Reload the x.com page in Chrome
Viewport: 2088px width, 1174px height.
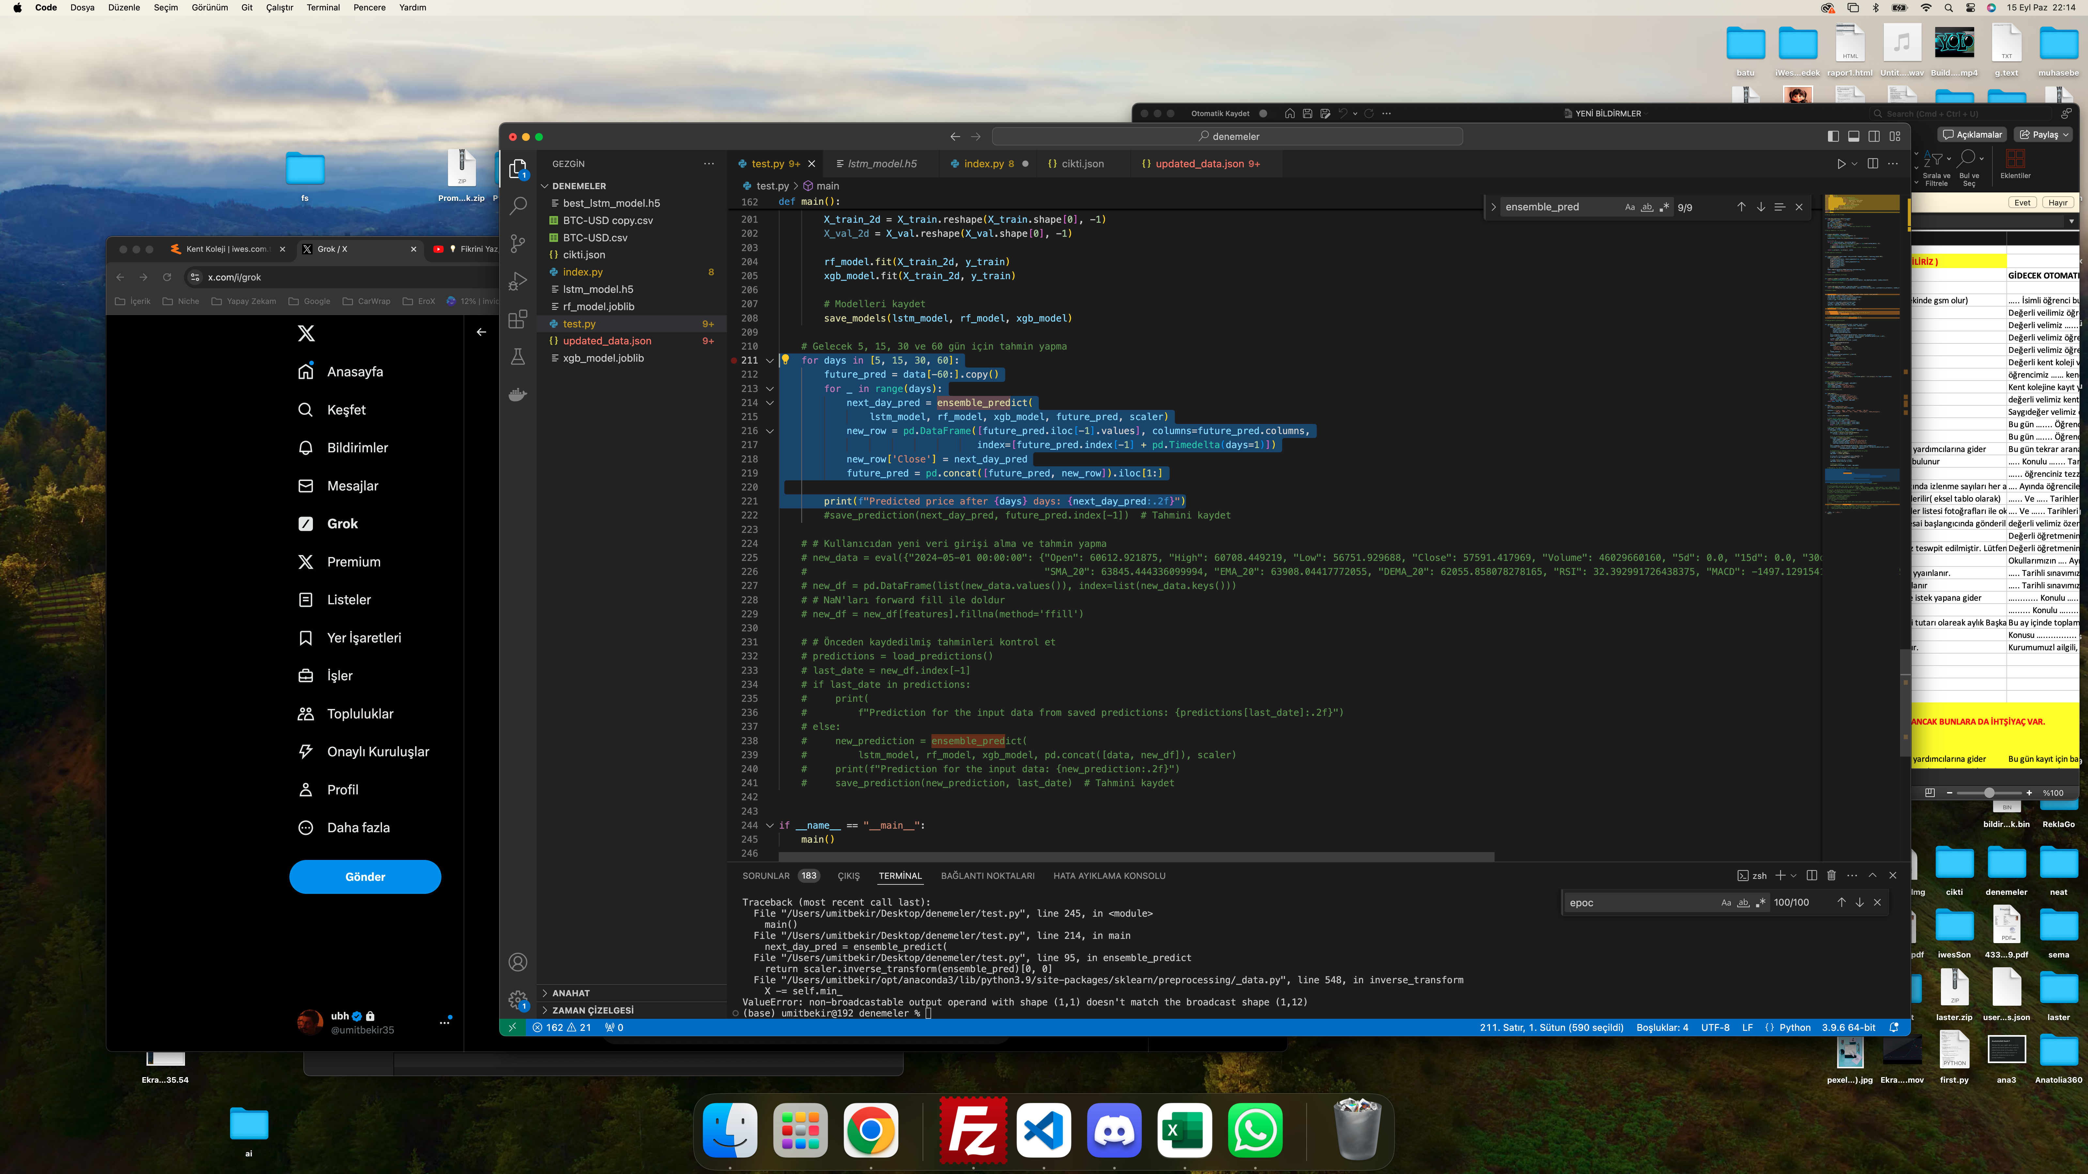pos(167,277)
